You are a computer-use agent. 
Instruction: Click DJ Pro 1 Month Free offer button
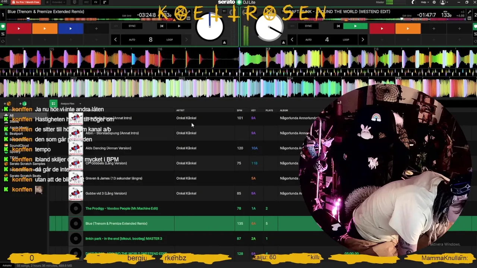coord(26,2)
